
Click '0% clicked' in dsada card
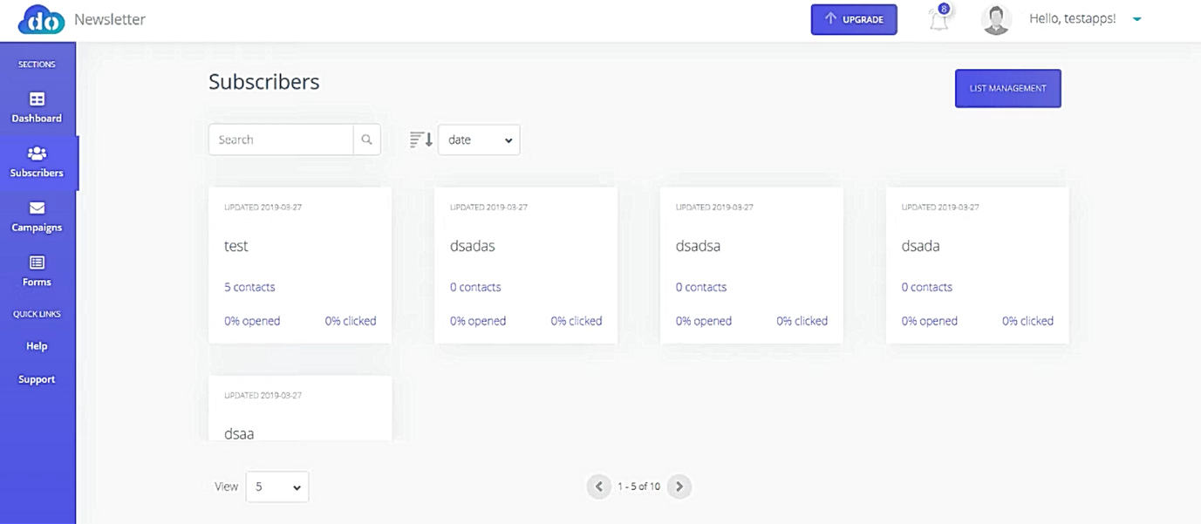tap(1027, 321)
